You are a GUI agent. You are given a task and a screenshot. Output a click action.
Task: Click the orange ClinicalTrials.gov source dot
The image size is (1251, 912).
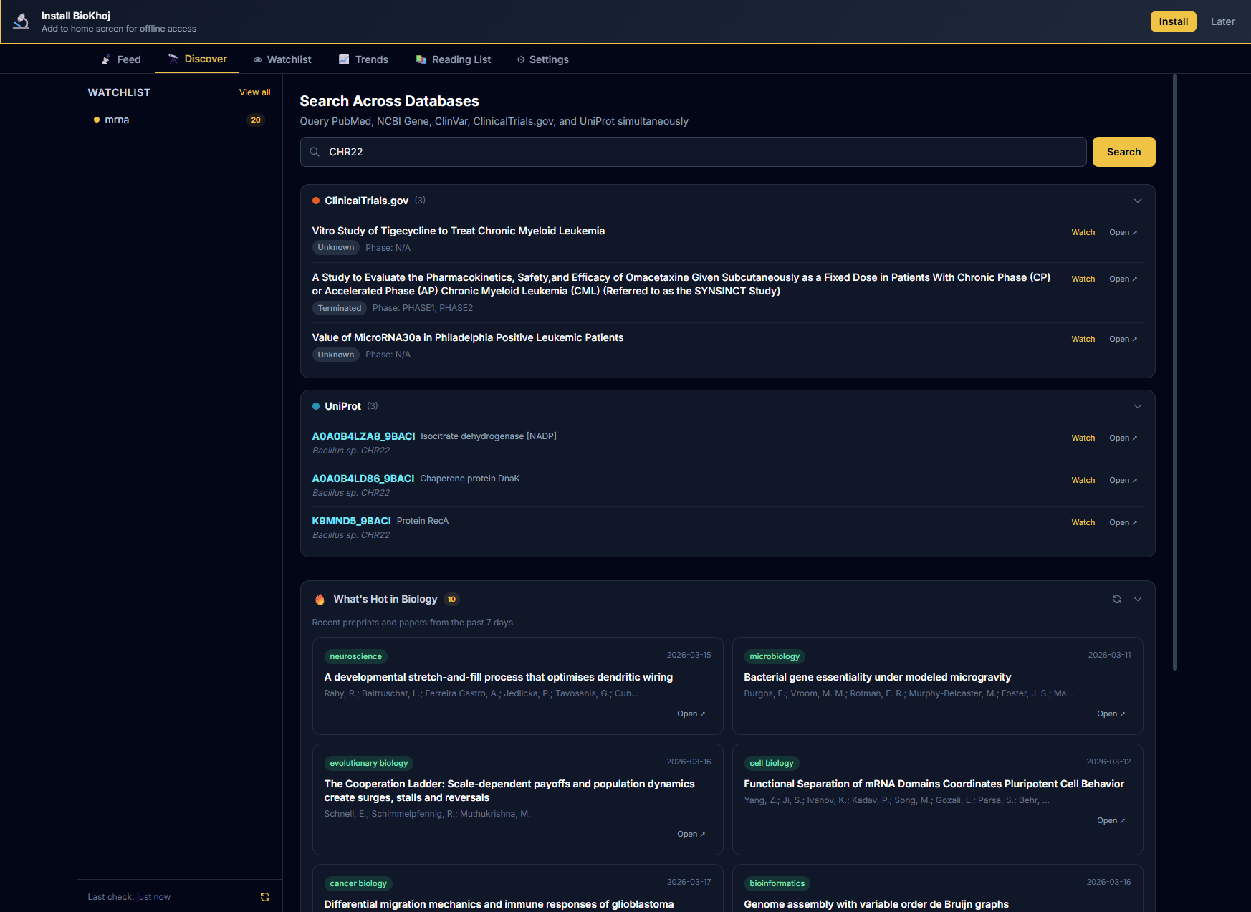pos(316,201)
